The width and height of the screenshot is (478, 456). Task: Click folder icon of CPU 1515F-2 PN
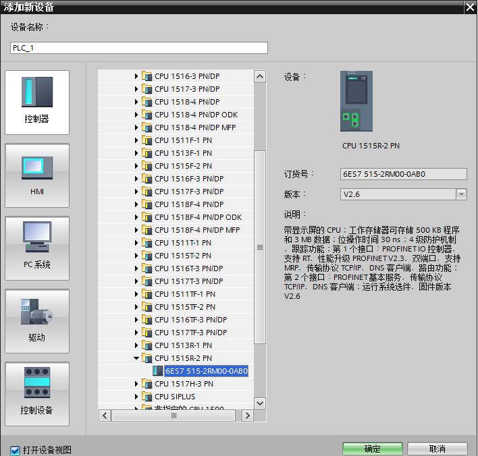coord(147,166)
